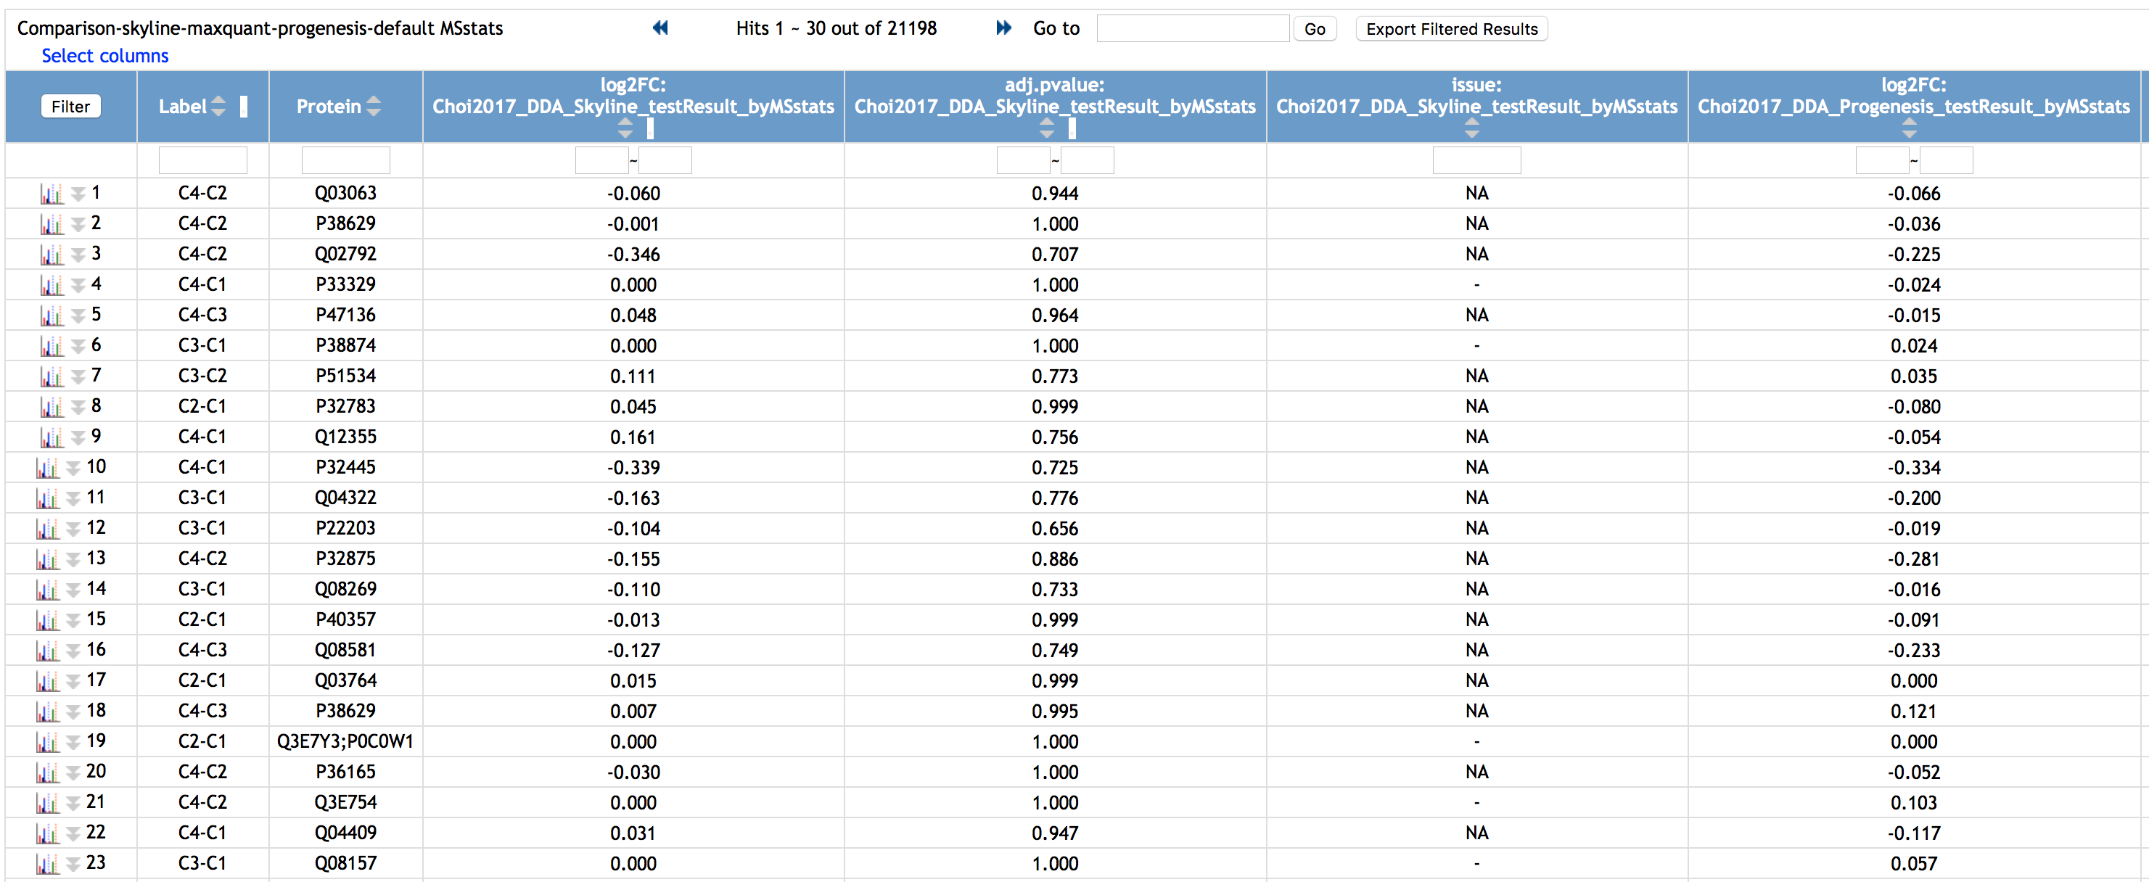Sort table by Label column
Viewport: 2149px width, 882px height.
click(218, 107)
